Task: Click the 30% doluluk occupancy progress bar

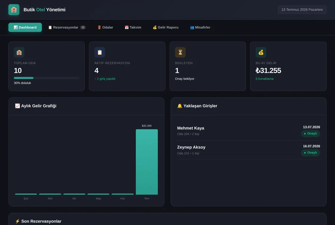Action: [46, 78]
